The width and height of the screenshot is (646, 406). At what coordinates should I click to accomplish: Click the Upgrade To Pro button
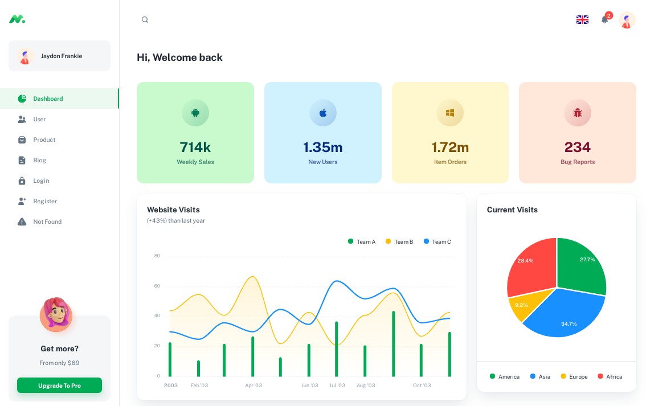tap(59, 386)
